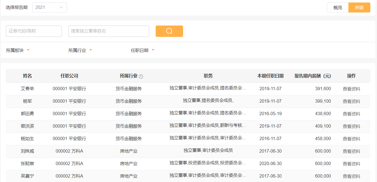Expand the 任职日期 filter

pyautogui.click(x=143, y=50)
